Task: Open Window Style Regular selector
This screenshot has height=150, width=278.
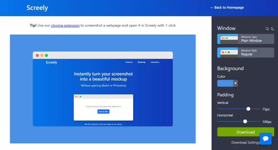Action: 246,53
